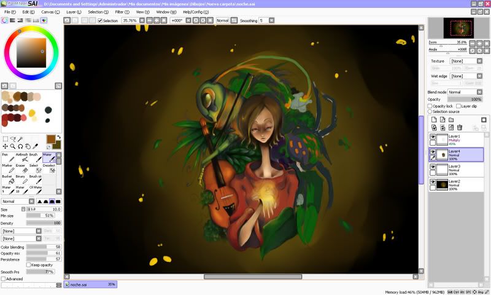This screenshot has height=295, width=491.
Task: Select the Eraser tool
Action: pos(21,168)
